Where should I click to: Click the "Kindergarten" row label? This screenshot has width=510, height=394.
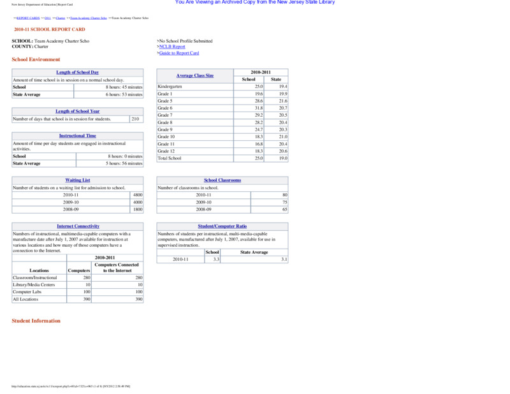(170, 87)
